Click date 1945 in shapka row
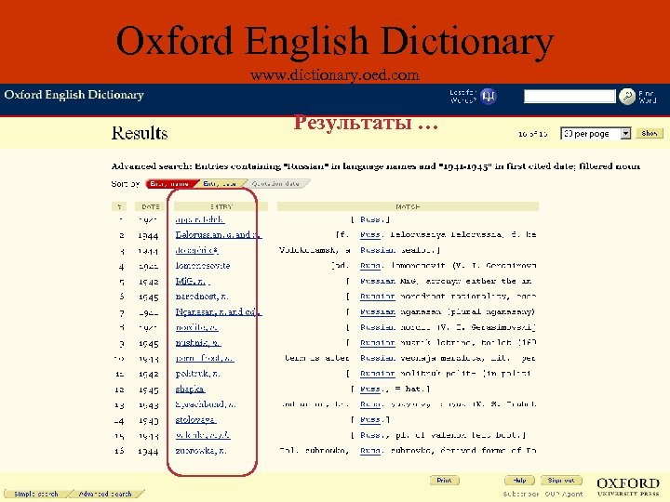Screen dimensions: 670x502 [x=148, y=390]
